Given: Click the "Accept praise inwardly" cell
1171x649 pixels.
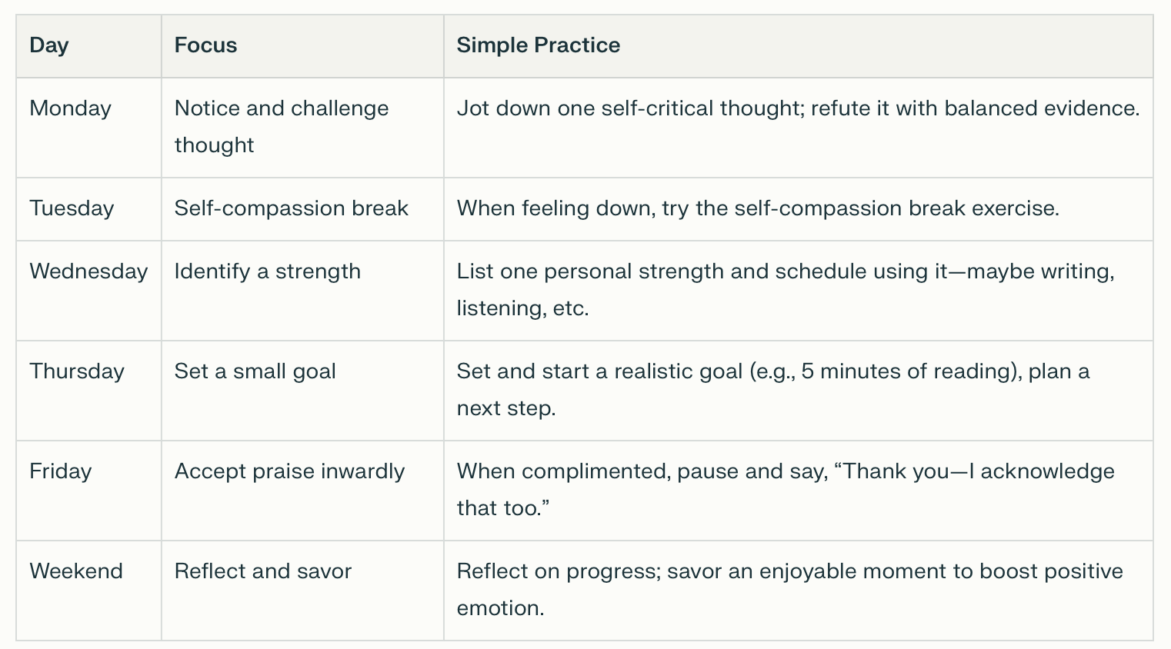Looking at the screenshot, I should [x=289, y=471].
